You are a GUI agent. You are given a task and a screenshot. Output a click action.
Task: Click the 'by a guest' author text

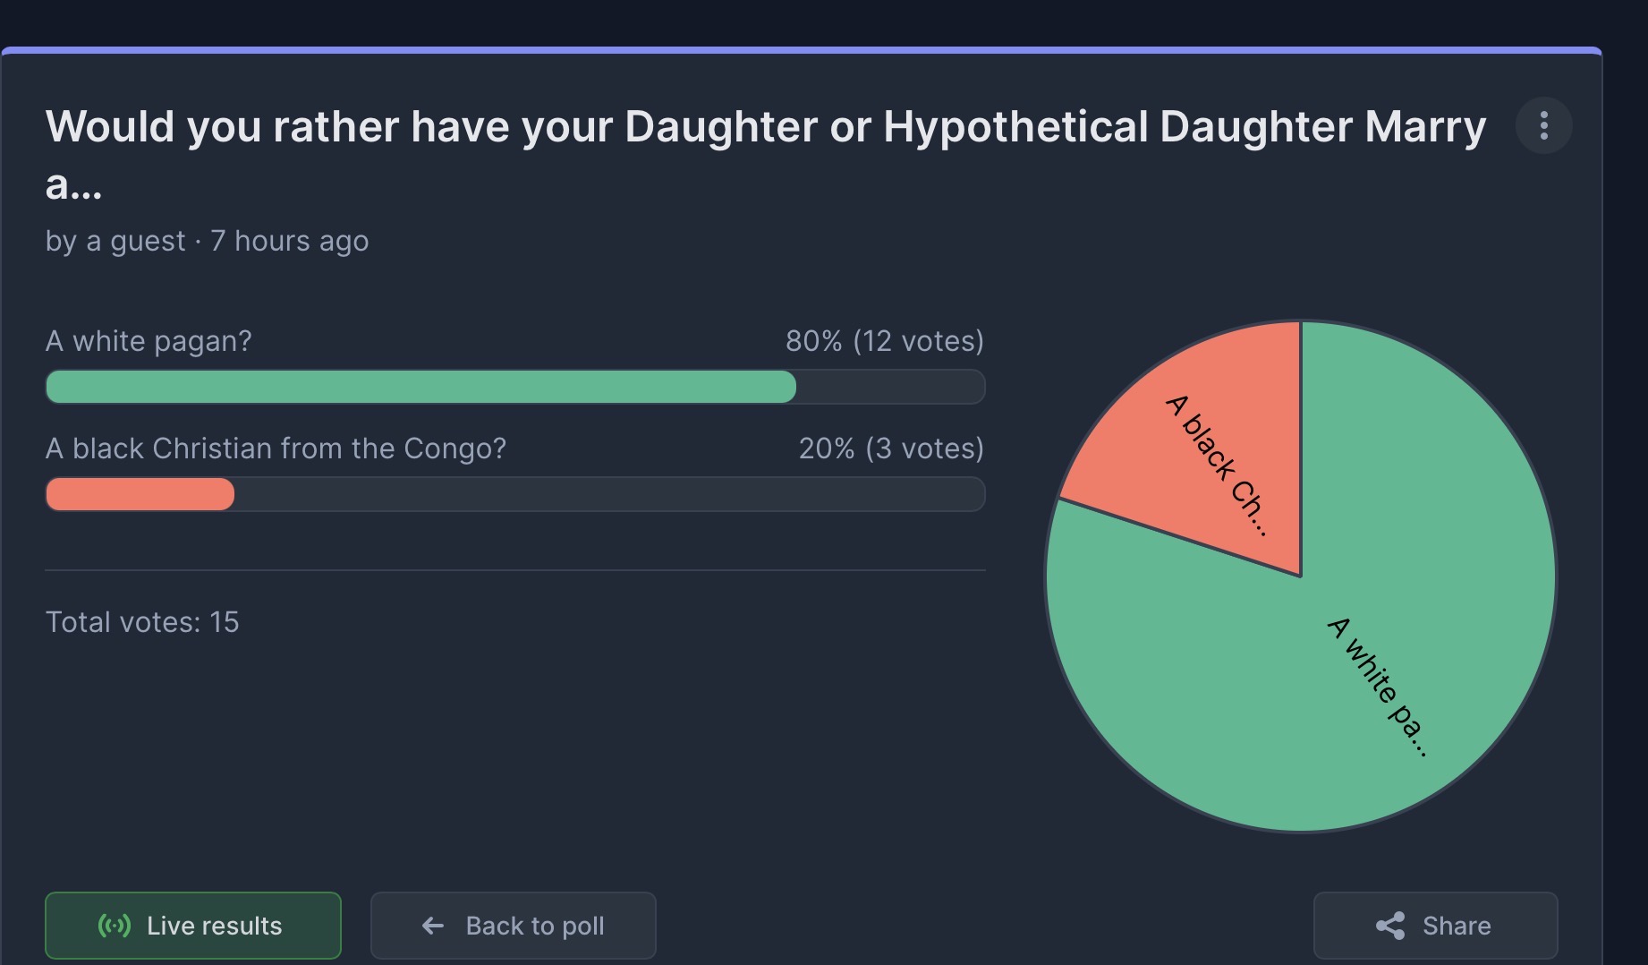(x=115, y=242)
